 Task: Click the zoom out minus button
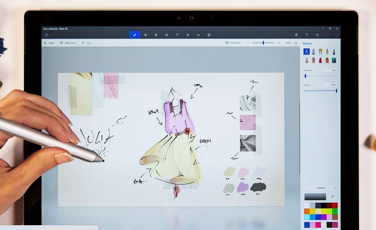(x=248, y=43)
